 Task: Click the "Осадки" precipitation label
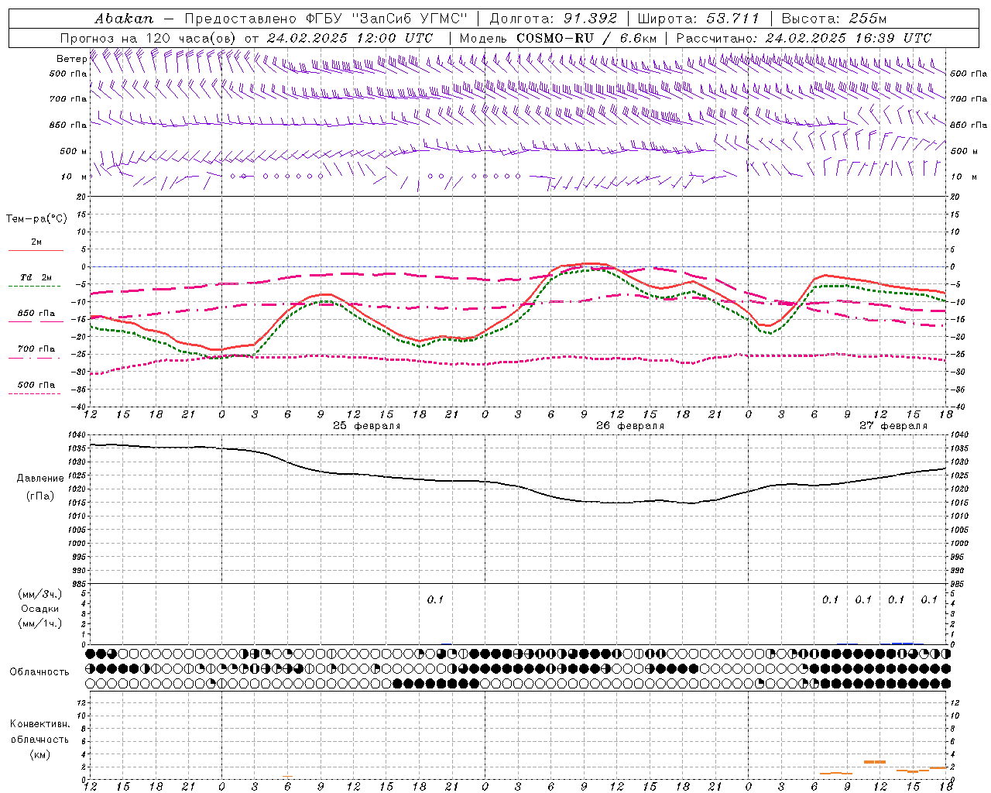point(40,609)
